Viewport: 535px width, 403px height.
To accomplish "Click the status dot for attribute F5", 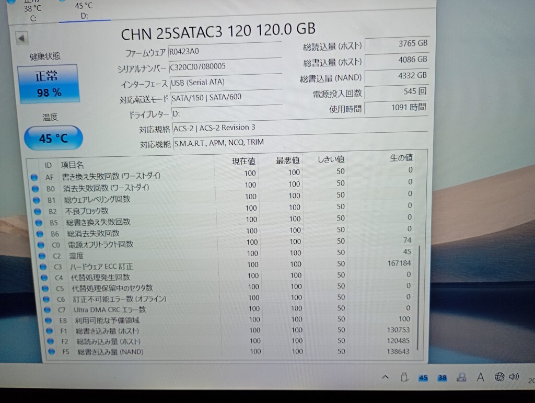I will coord(52,351).
